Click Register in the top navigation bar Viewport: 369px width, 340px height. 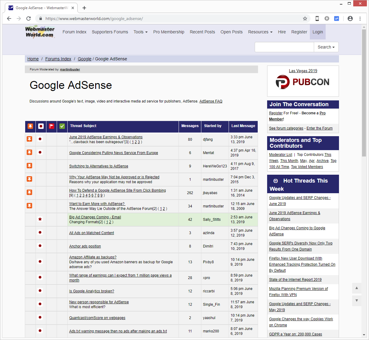[299, 32]
